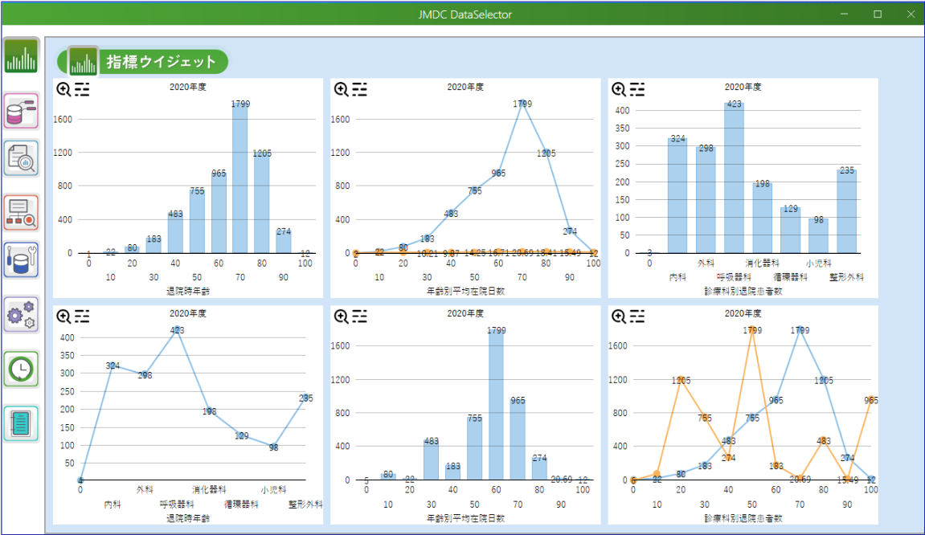Expand the bottom-middle bar chart with zoom icon
The image size is (925, 535).
click(x=341, y=316)
